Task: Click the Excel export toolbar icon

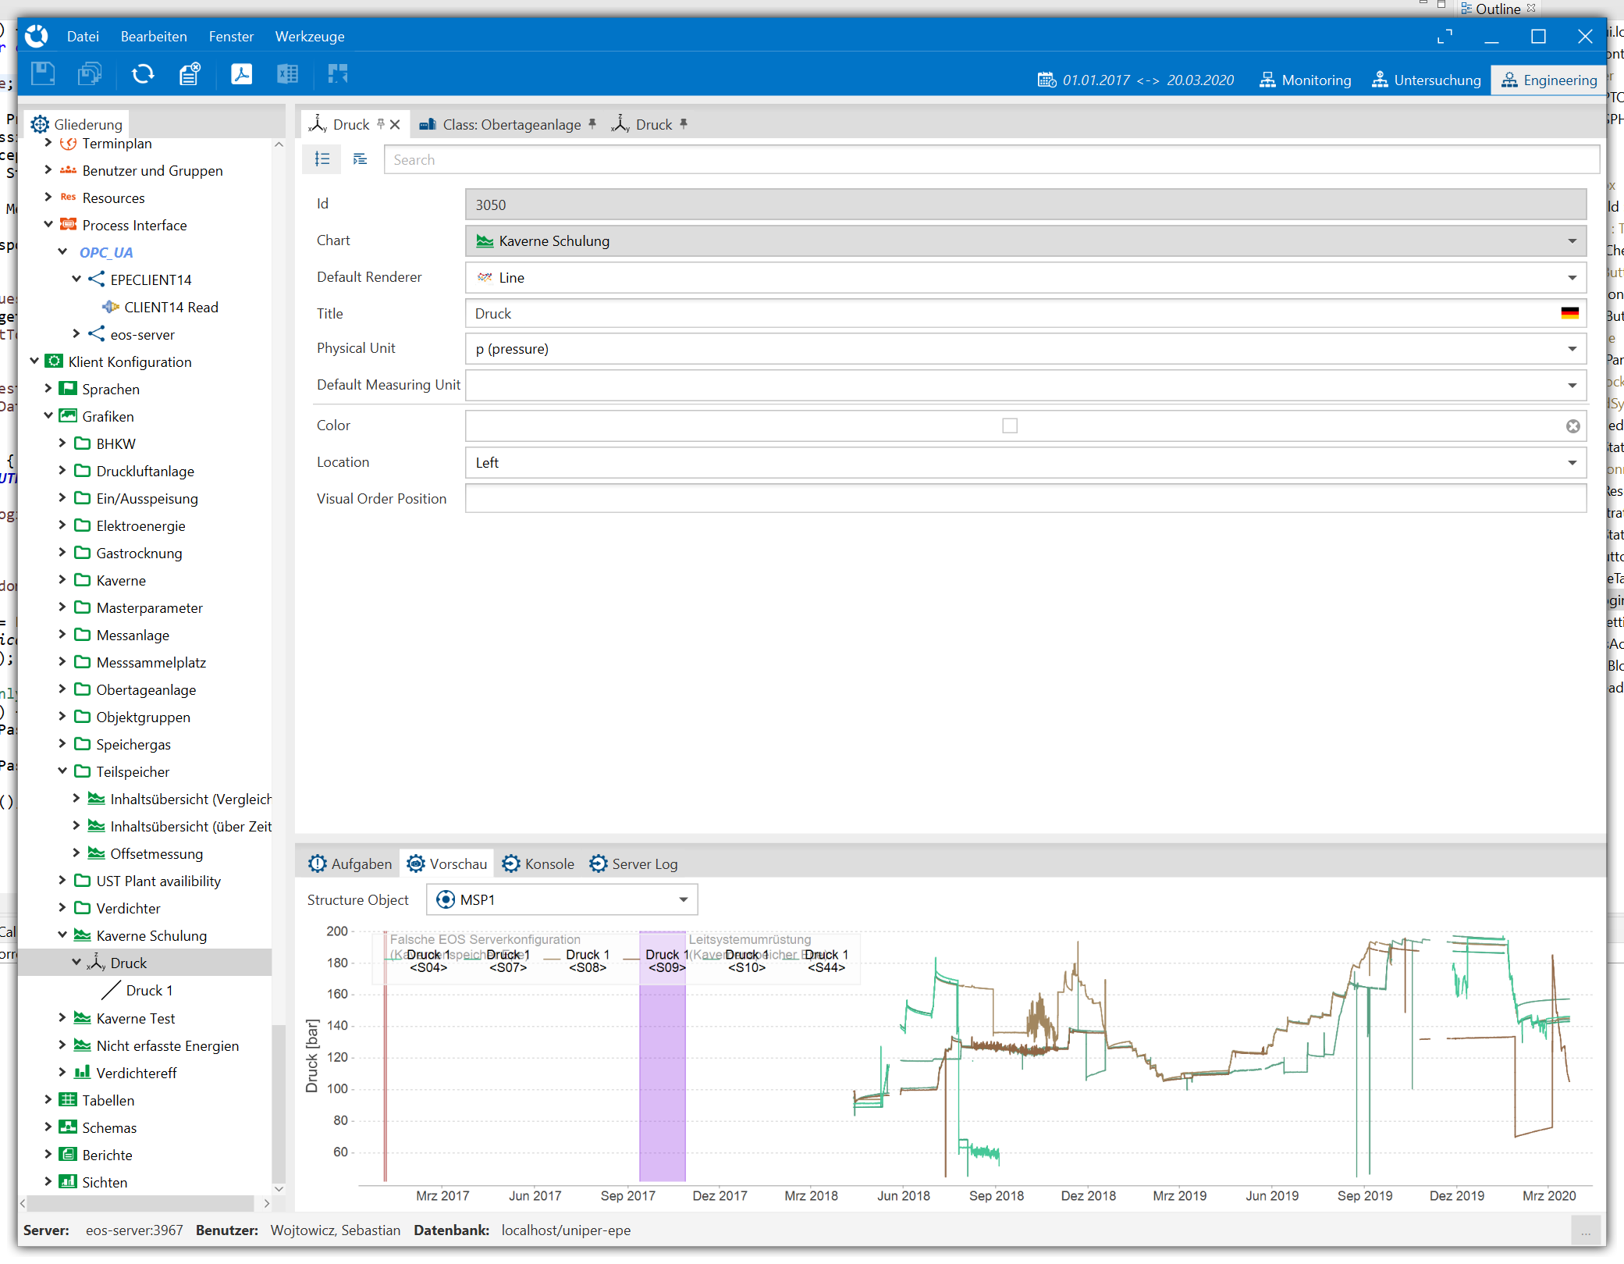Action: (288, 74)
